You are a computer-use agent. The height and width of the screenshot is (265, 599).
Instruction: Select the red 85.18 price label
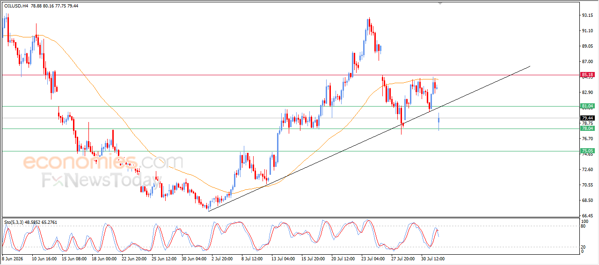[587, 74]
